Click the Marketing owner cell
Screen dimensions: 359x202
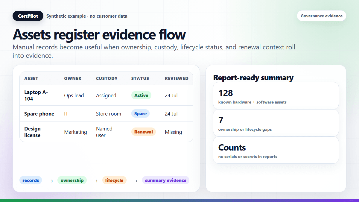[75, 132]
